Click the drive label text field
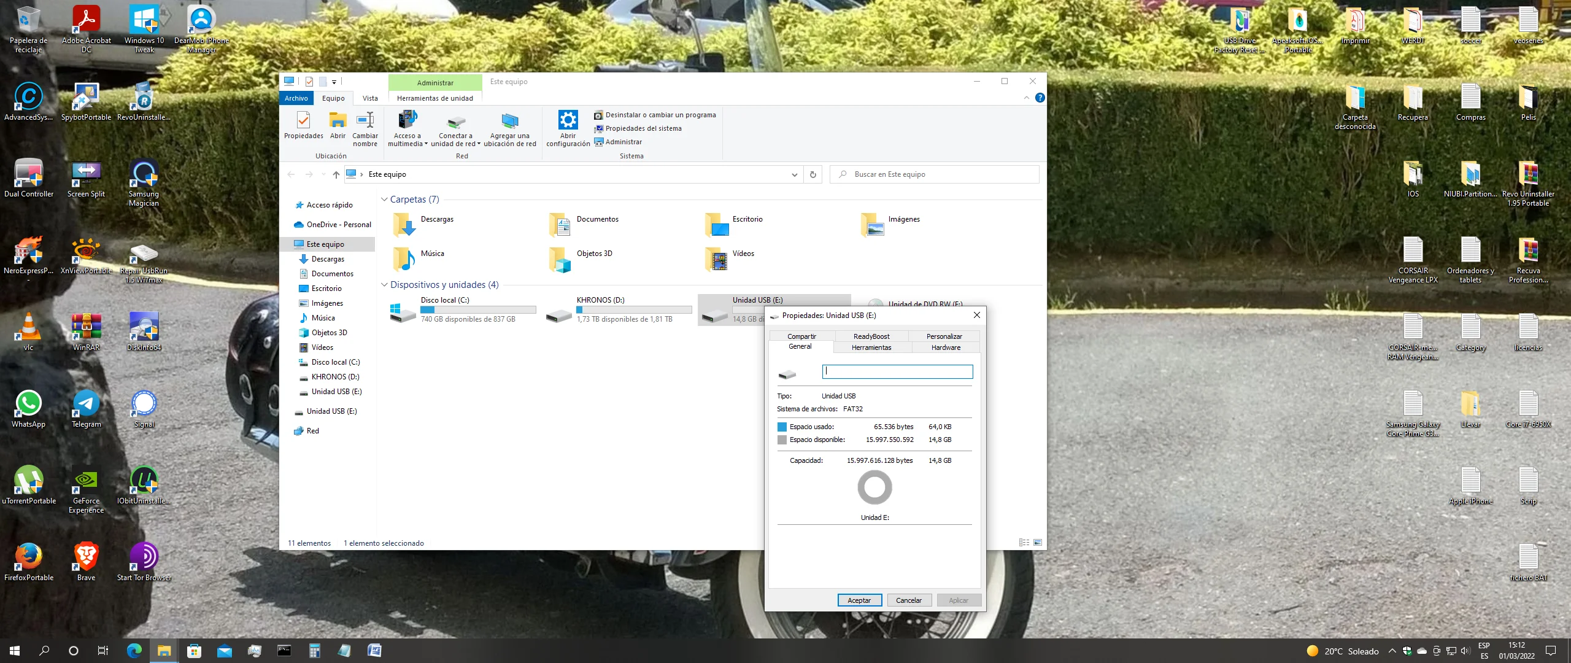Image resolution: width=1571 pixels, height=663 pixels. (897, 371)
